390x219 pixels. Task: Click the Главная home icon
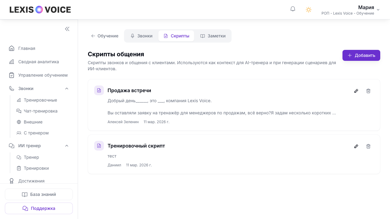pos(12,48)
